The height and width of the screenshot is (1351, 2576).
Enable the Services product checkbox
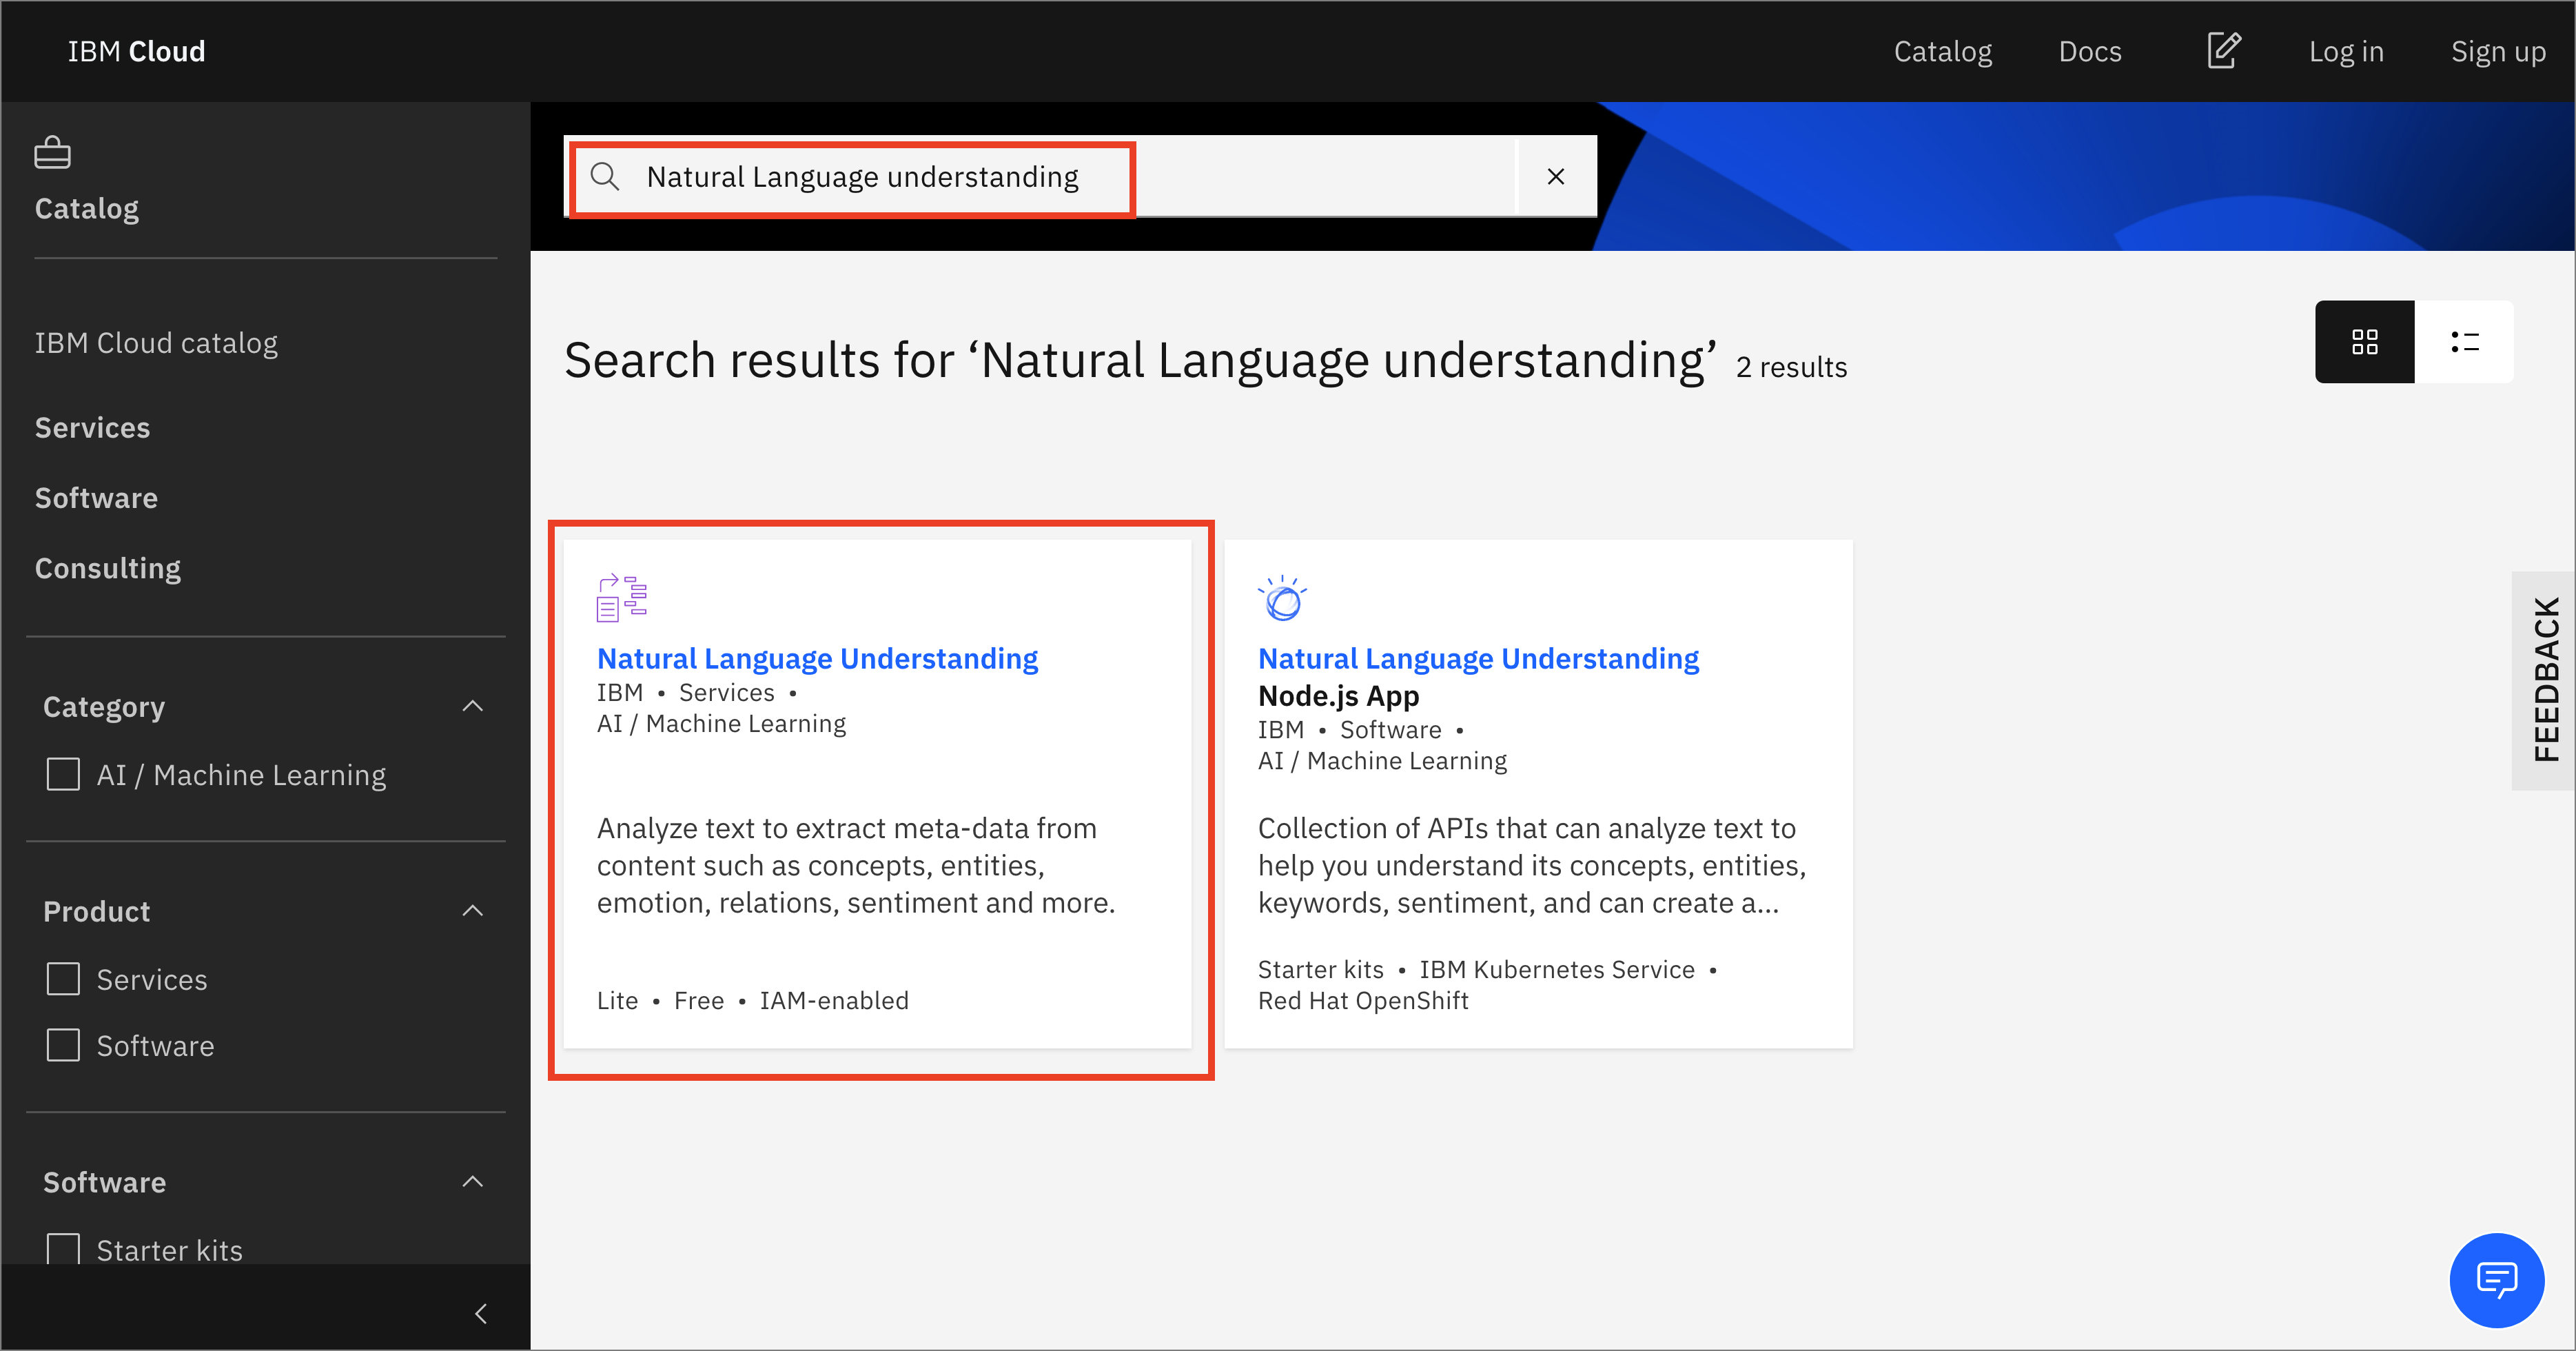pyautogui.click(x=63, y=979)
